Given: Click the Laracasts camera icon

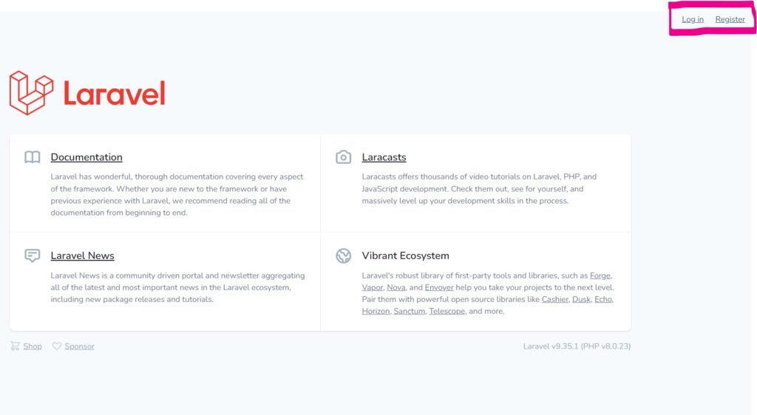Looking at the screenshot, I should [343, 157].
